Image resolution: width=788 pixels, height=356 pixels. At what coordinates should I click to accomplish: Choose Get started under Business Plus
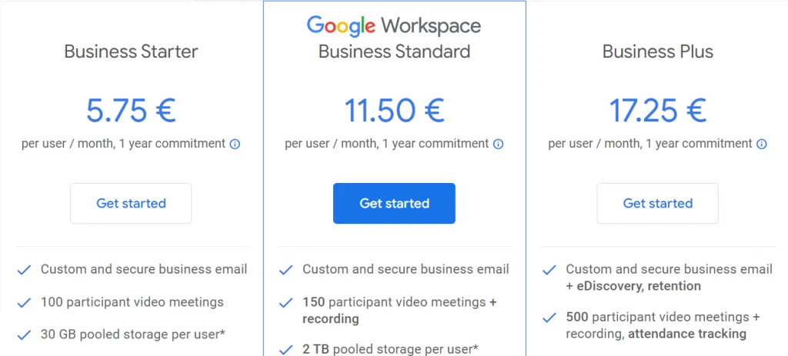point(657,204)
